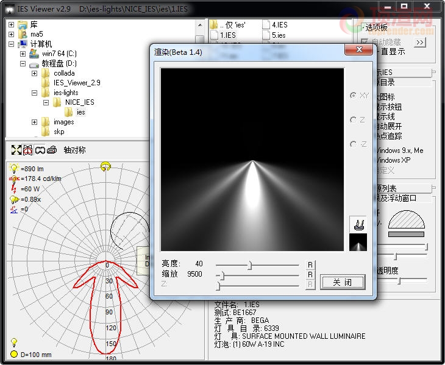Reset zoom with the 缩放 R button
Viewport: 445px width, 365px height.
tap(310, 275)
